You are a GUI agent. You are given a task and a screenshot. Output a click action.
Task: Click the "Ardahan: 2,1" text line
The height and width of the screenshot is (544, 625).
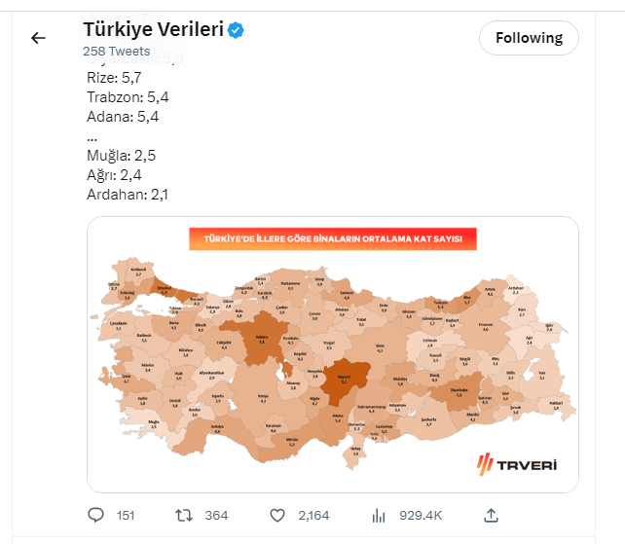click(128, 195)
